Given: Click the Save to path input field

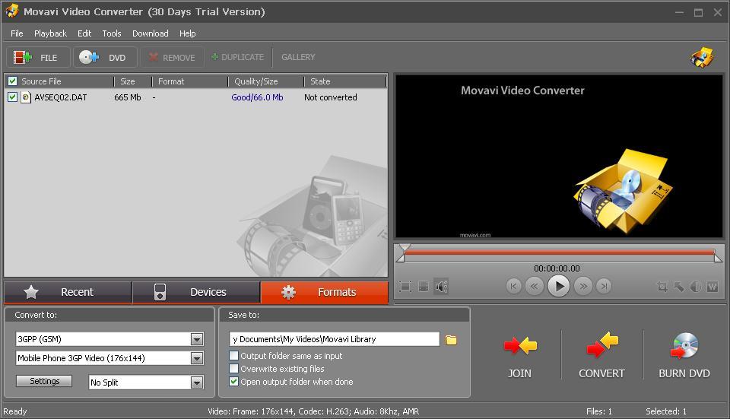Looking at the screenshot, I should click(x=335, y=339).
